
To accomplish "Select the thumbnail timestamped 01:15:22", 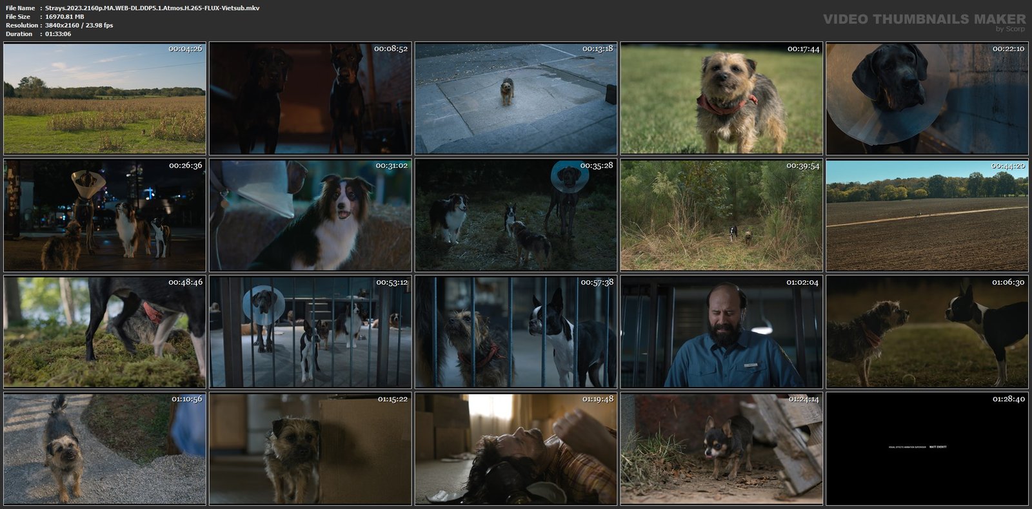I will click(310, 449).
